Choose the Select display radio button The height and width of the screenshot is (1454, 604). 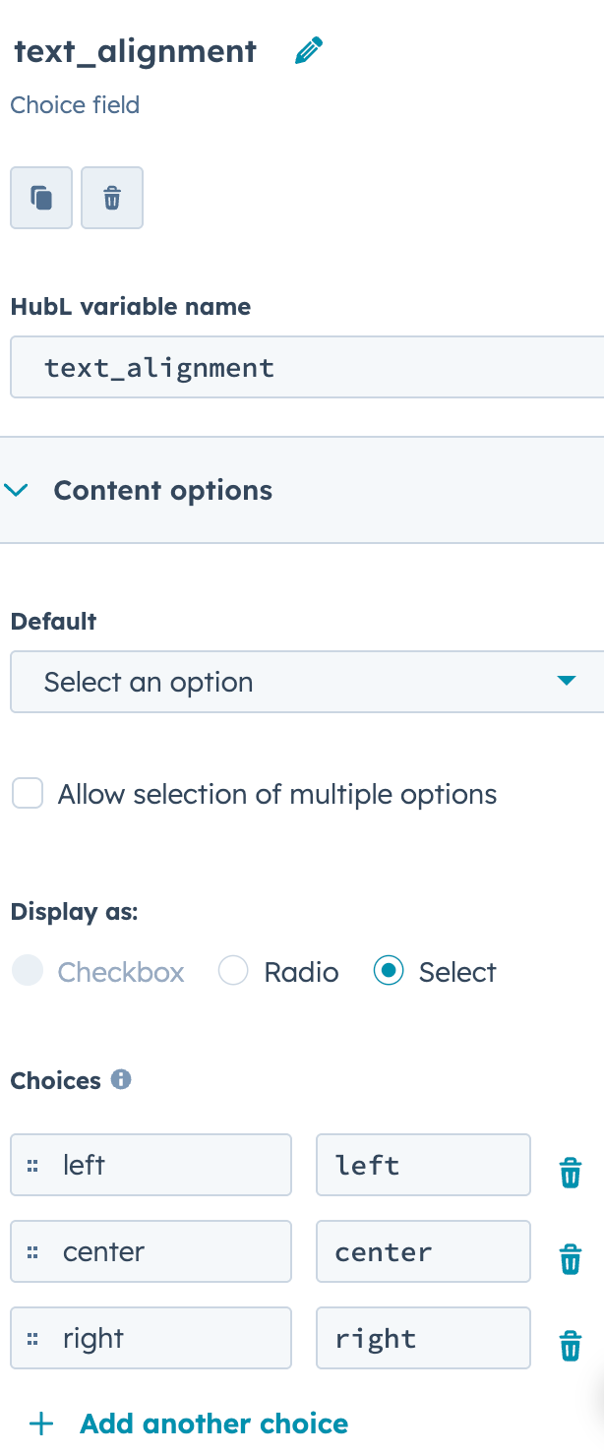(x=389, y=972)
